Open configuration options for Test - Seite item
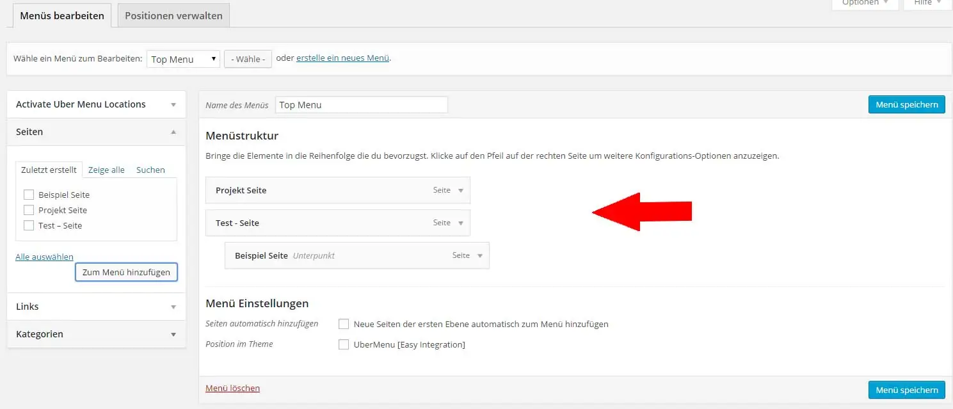This screenshot has height=409, width=953. pyautogui.click(x=460, y=223)
